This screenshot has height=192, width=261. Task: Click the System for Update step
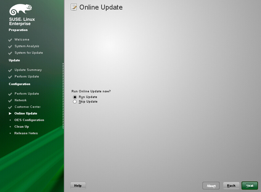pos(29,53)
